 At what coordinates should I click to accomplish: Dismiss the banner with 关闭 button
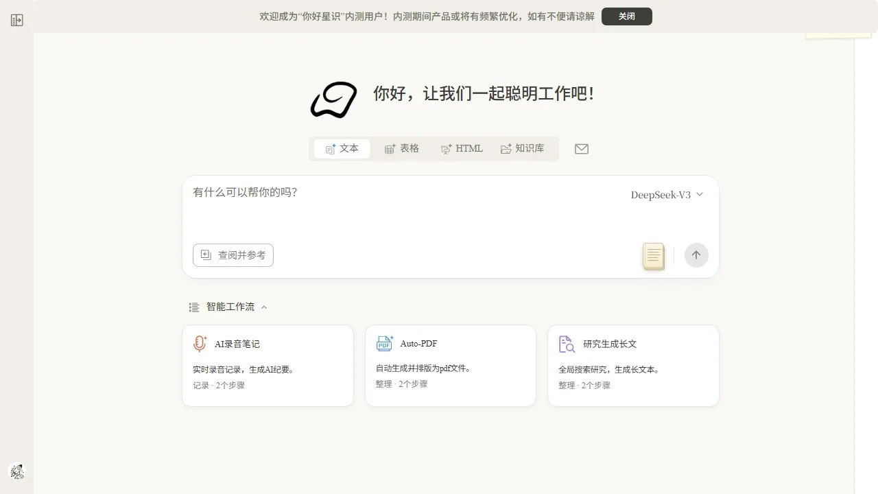pos(627,16)
